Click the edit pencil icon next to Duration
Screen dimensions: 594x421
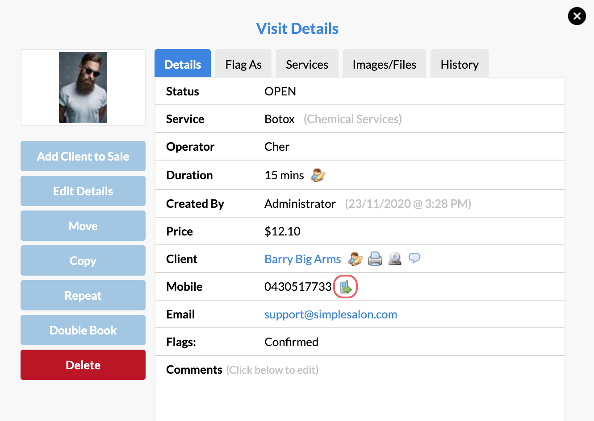[317, 175]
